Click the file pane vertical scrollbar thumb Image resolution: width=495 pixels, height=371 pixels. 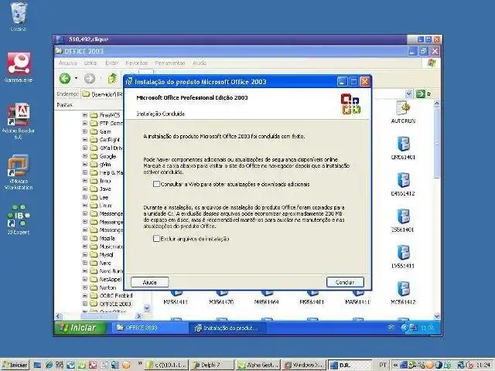pyautogui.click(x=437, y=142)
